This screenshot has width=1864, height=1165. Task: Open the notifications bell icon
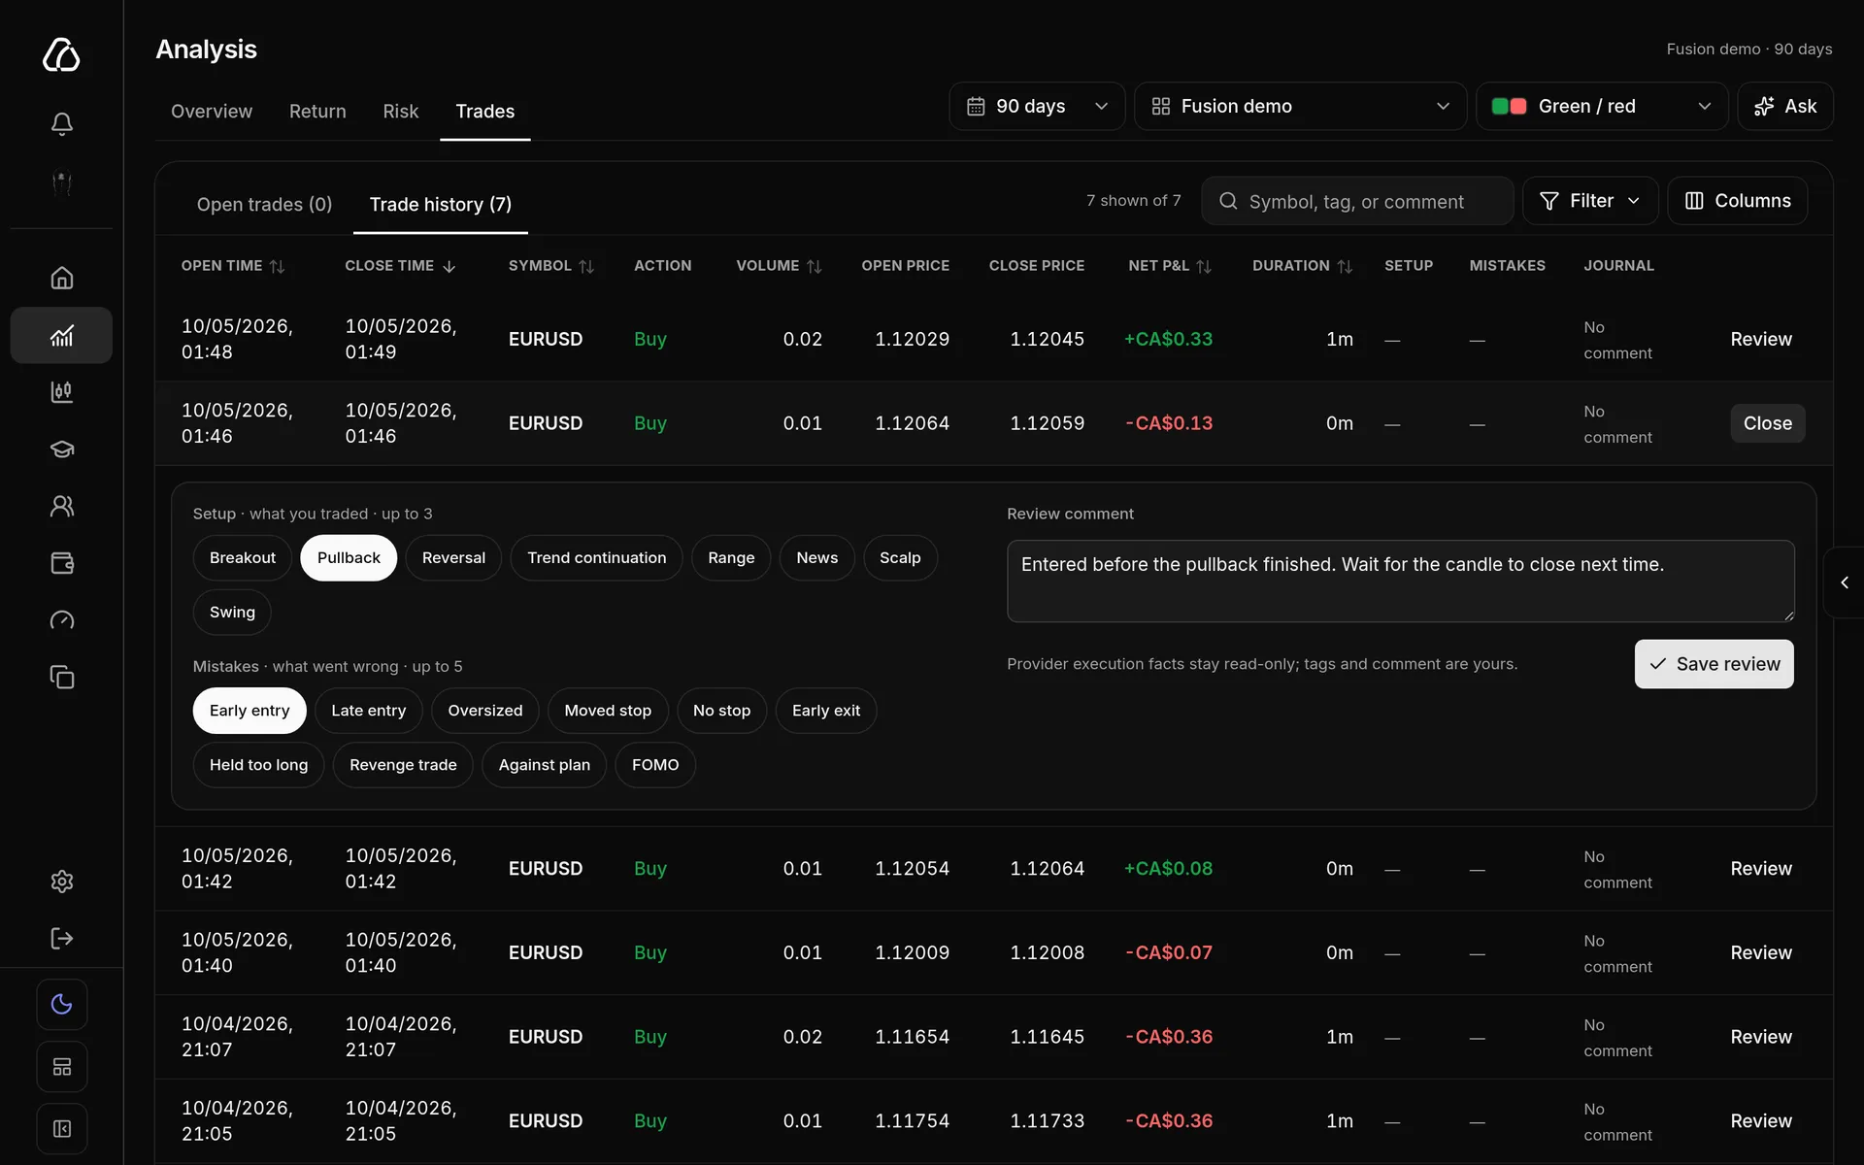pos(61,123)
